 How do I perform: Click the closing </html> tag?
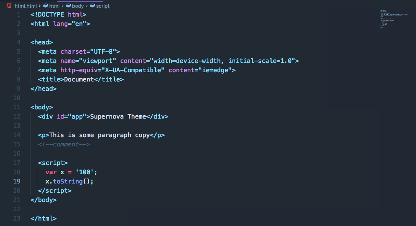pyautogui.click(x=43, y=219)
